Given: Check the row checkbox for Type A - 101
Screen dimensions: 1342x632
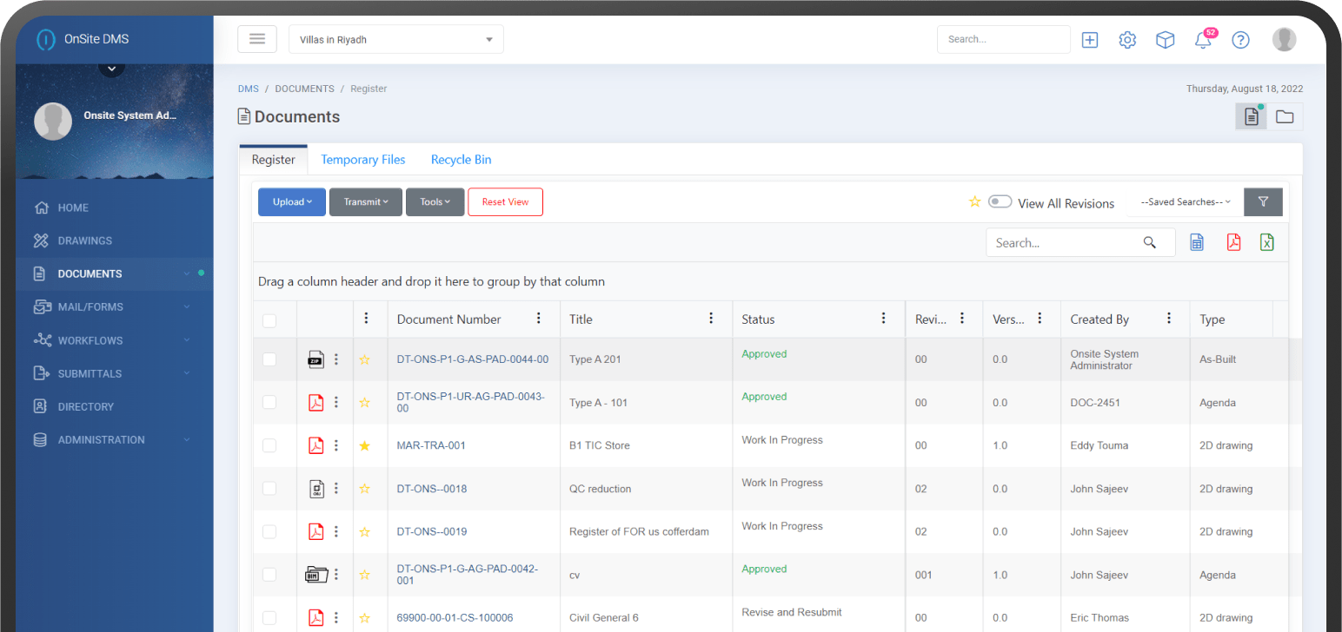Looking at the screenshot, I should tap(269, 402).
